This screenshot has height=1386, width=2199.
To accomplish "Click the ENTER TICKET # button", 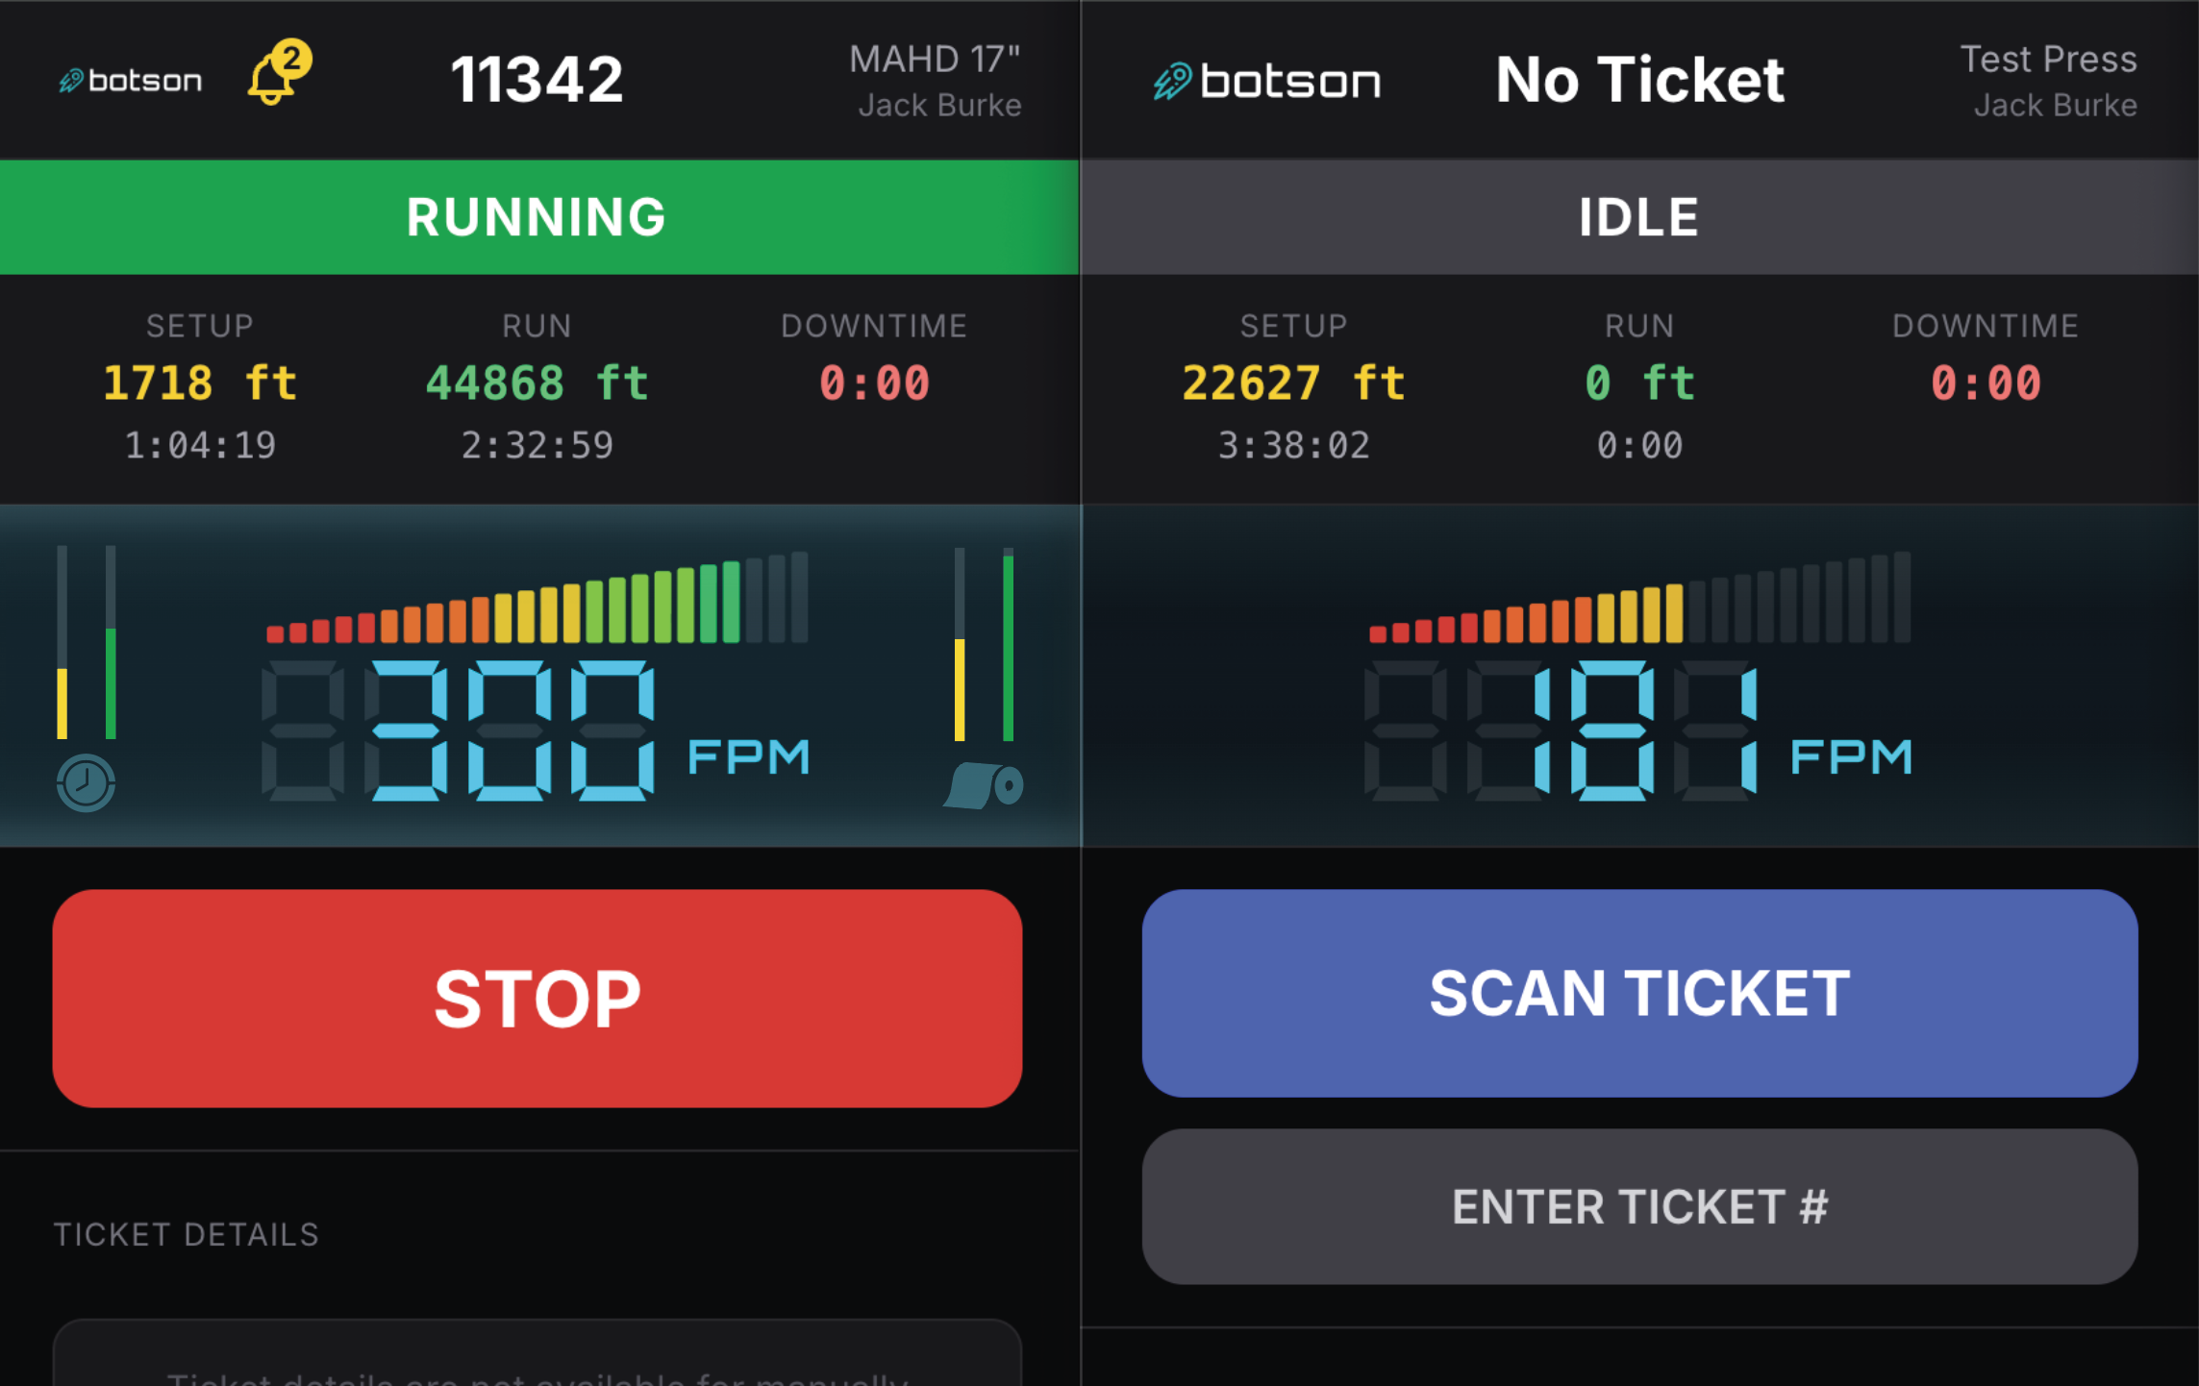I will pos(1638,1206).
